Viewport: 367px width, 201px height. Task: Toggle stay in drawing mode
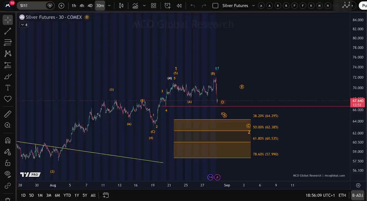(x=8, y=152)
